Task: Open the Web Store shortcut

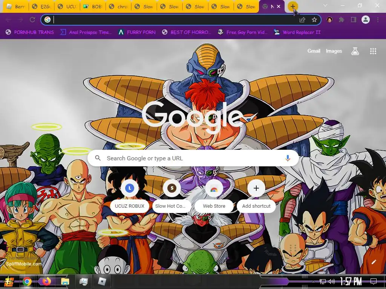Action: click(214, 196)
